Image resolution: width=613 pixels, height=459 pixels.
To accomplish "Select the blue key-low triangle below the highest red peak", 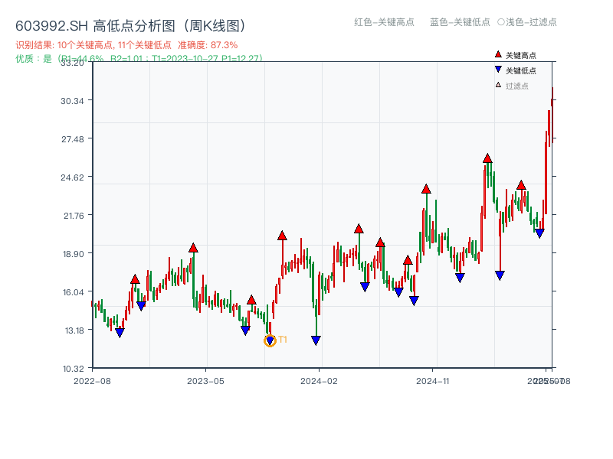I will coord(500,275).
